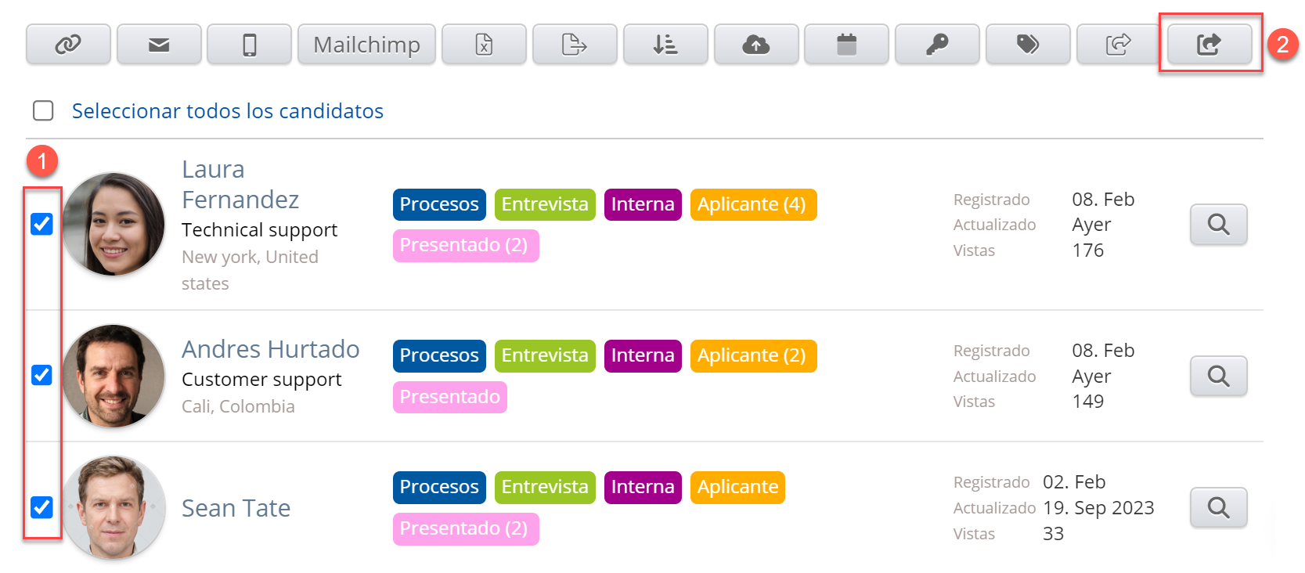This screenshot has height=573, width=1305.
Task: Click the sort descending toolbar icon
Action: (x=665, y=45)
